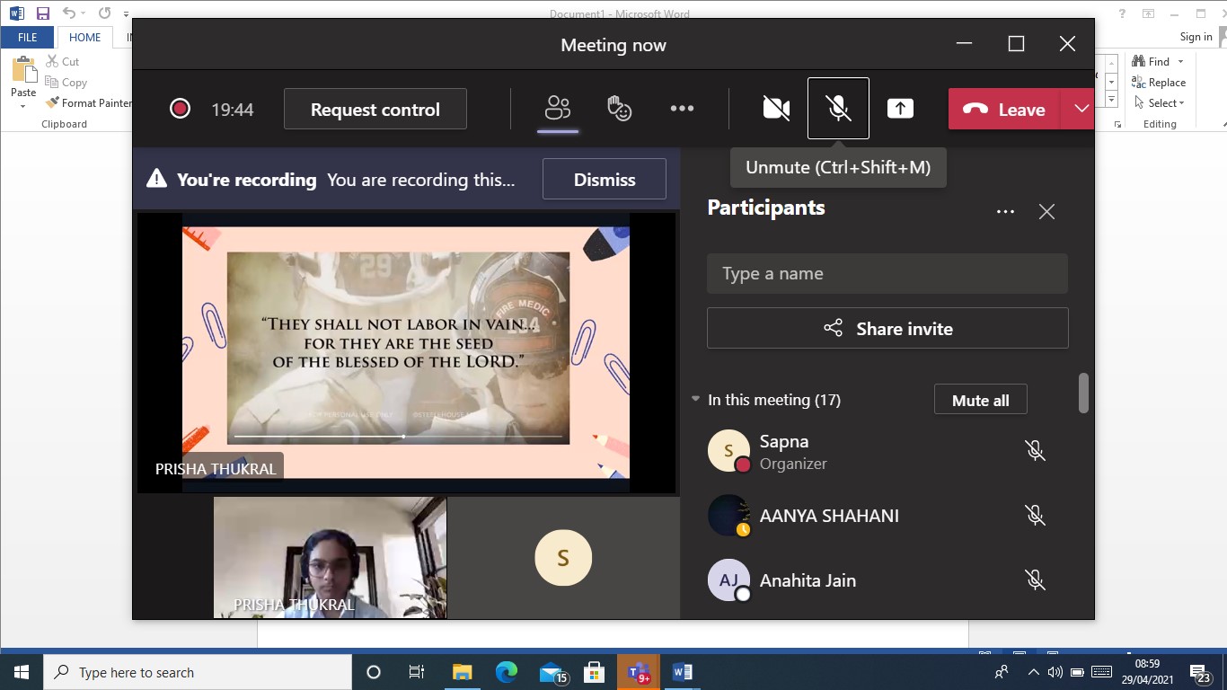This screenshot has width=1227, height=690.
Task: Click the participants list scrollbar
Action: [1083, 394]
